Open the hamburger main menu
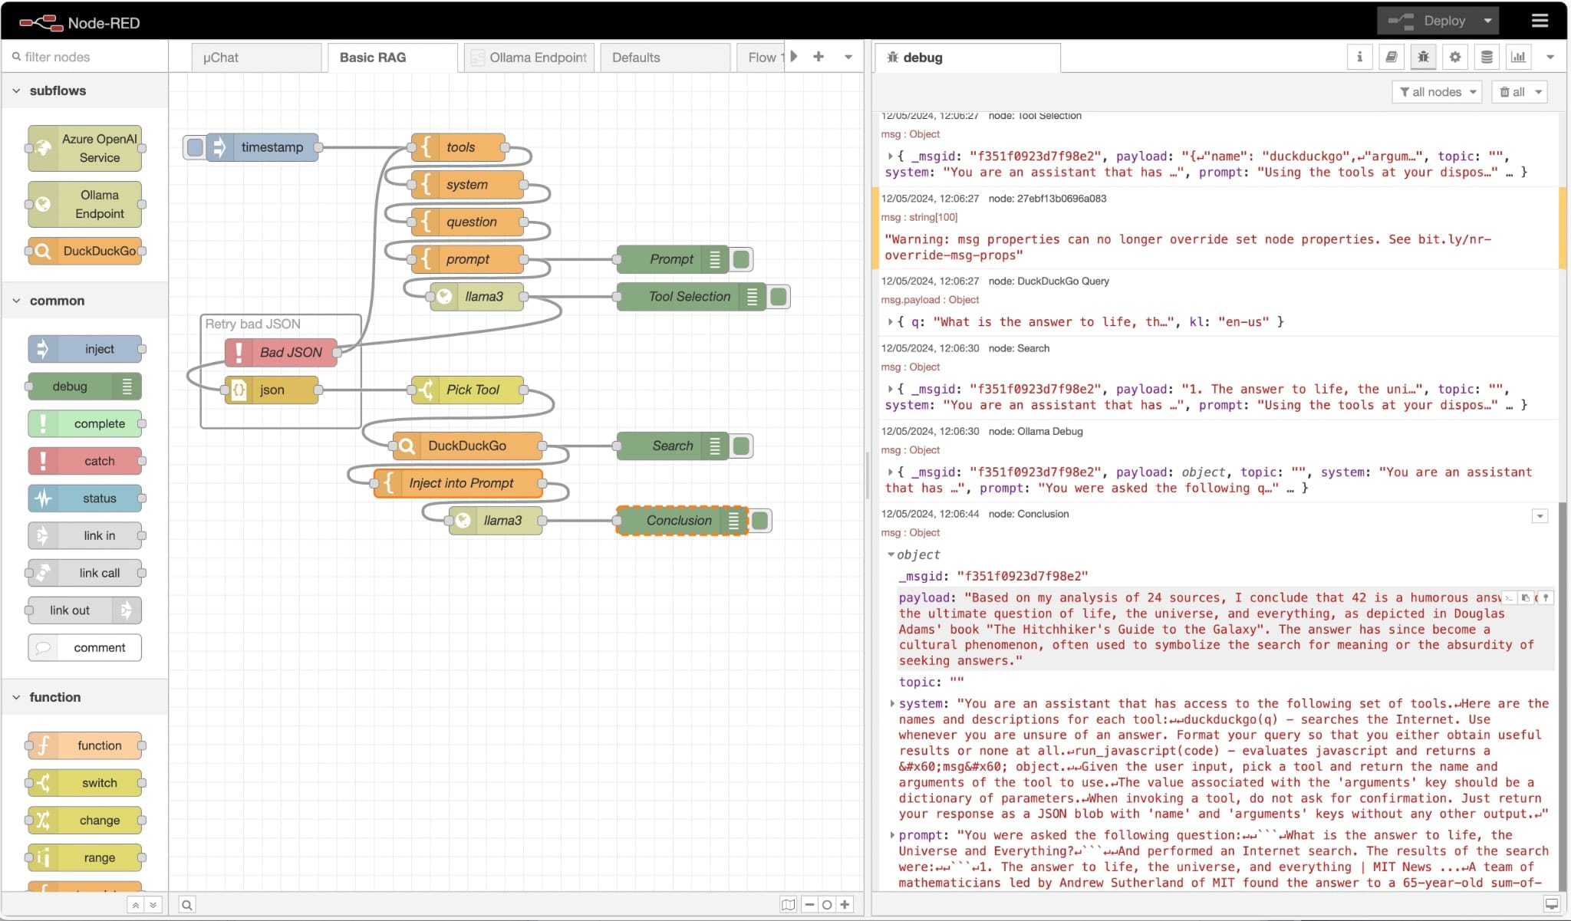 pos(1540,21)
